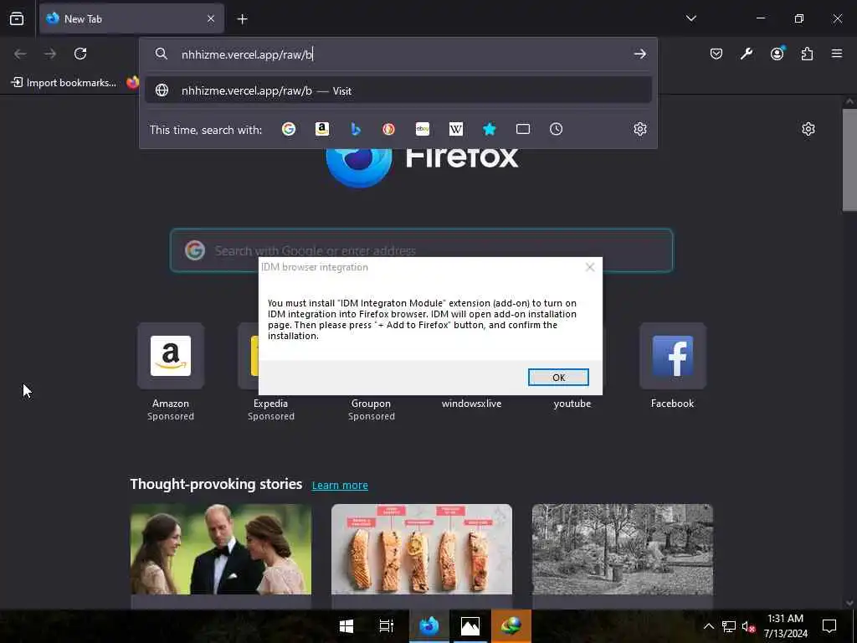Image resolution: width=857 pixels, height=643 pixels.
Task: Close the IDM browser integration dialog
Action: 590,267
